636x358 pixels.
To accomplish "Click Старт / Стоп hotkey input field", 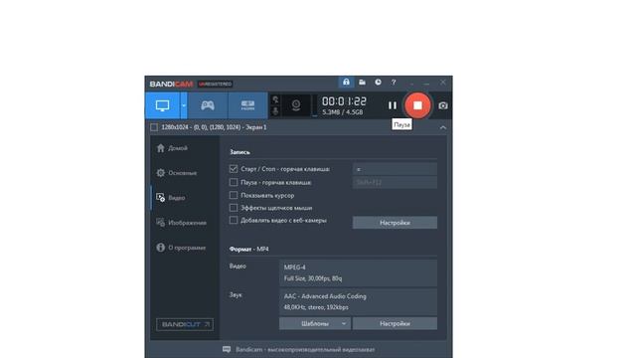I will (395, 169).
